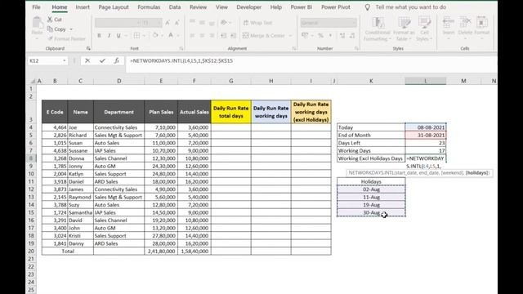
Task: Toggle Center horizontal alignment
Action: click(202, 35)
